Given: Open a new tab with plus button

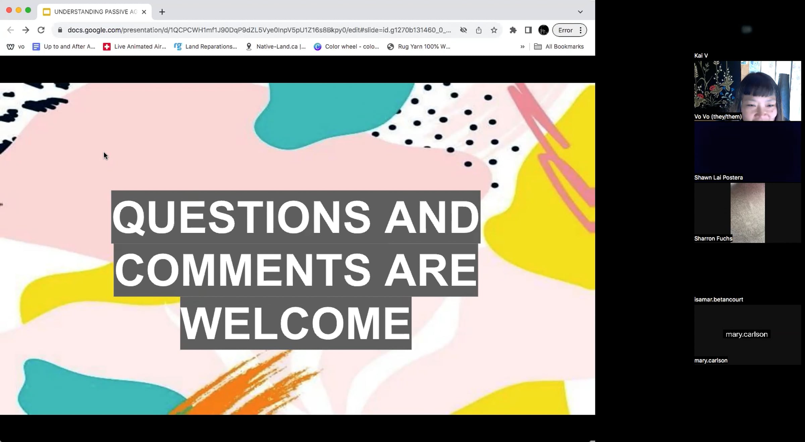Looking at the screenshot, I should coord(162,12).
